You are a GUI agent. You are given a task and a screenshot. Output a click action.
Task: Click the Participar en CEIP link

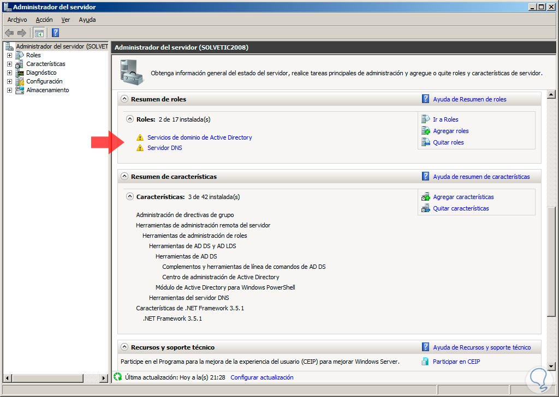[x=456, y=362]
